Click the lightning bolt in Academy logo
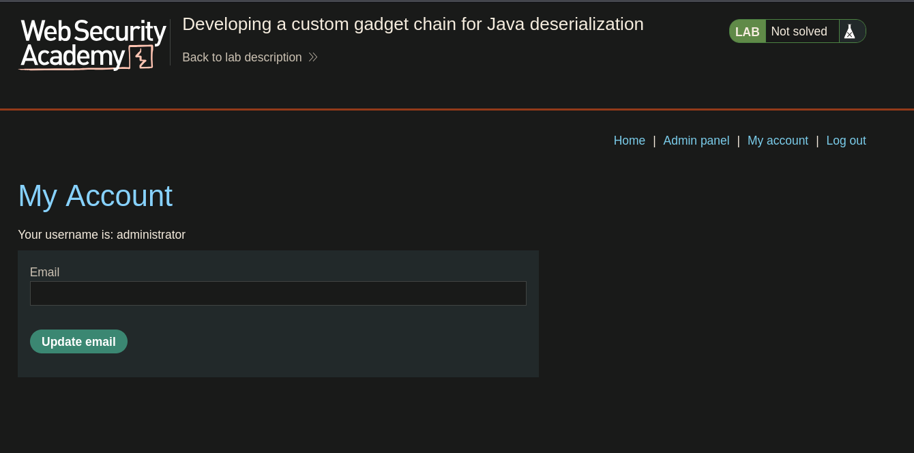Screen dimensions: 914x453 pos(141,57)
